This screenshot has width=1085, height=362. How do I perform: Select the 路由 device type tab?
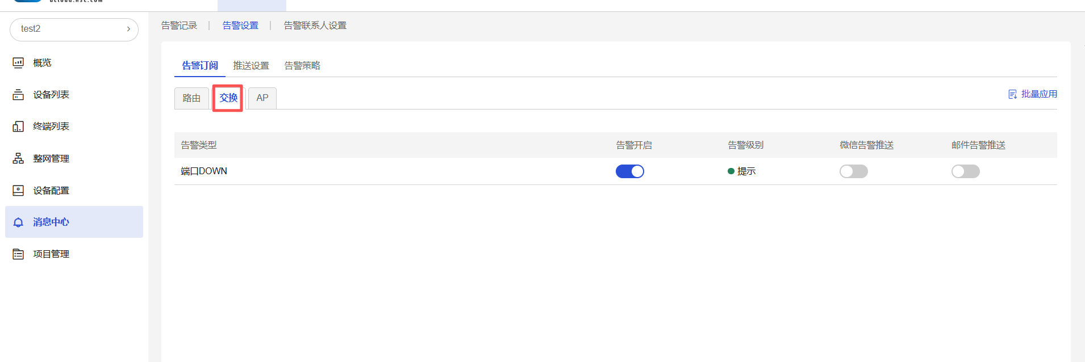[191, 98]
